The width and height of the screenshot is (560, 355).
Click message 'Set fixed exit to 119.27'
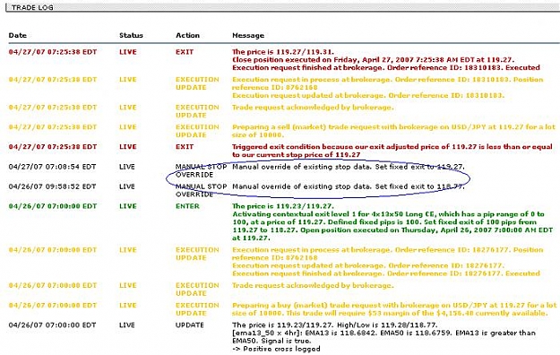pos(419,167)
